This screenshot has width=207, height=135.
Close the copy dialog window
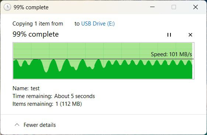tap(196, 7)
